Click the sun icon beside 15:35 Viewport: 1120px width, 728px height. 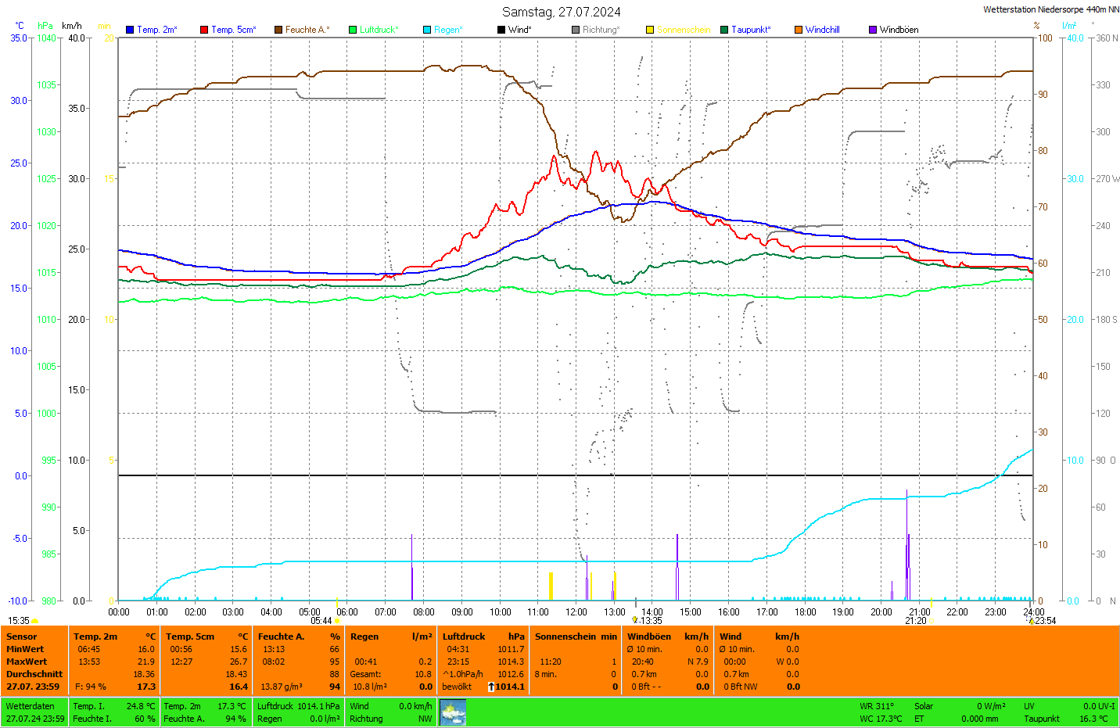(x=35, y=621)
